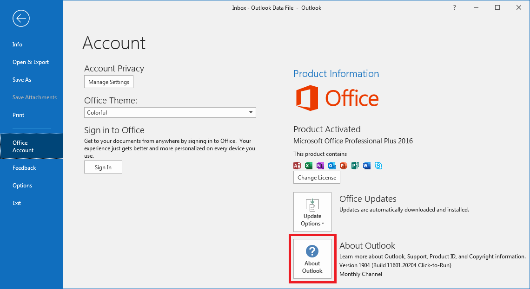
Task: Click the Help question mark in title bar
Action: point(454,8)
